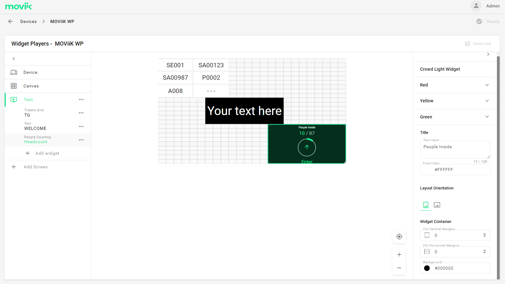Expand the Green settings section
The image size is (505, 284).
[x=455, y=117]
